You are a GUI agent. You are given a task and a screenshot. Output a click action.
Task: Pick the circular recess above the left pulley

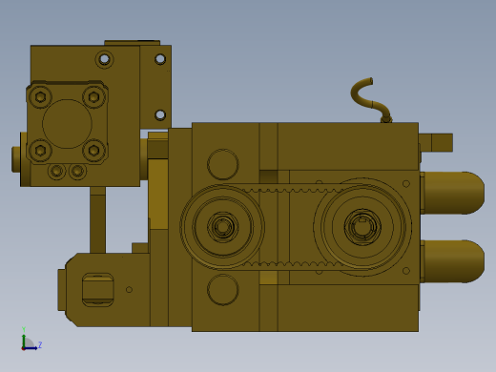point(223,164)
